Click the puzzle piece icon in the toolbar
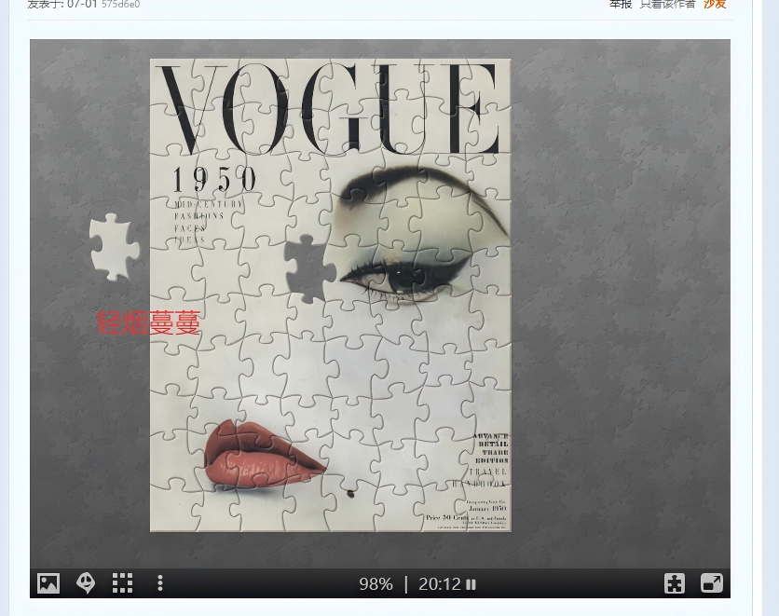 [x=675, y=583]
